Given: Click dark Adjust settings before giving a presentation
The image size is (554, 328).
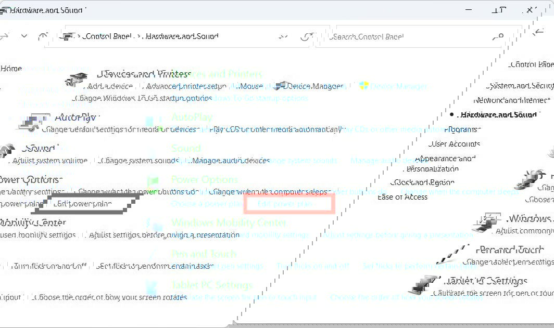Looking at the screenshot, I should [164, 235].
